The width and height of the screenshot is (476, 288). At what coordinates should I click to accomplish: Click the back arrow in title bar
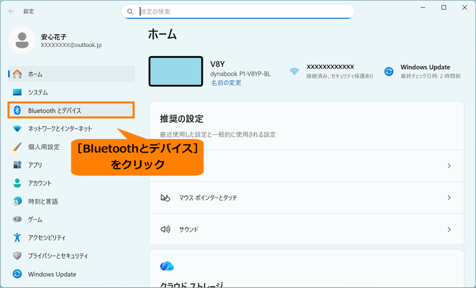pos(12,12)
